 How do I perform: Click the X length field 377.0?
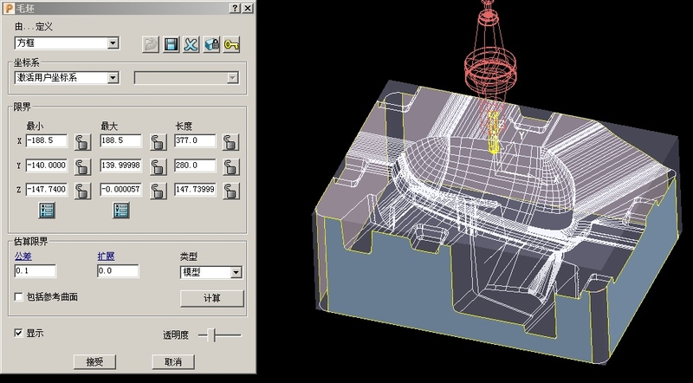click(195, 140)
